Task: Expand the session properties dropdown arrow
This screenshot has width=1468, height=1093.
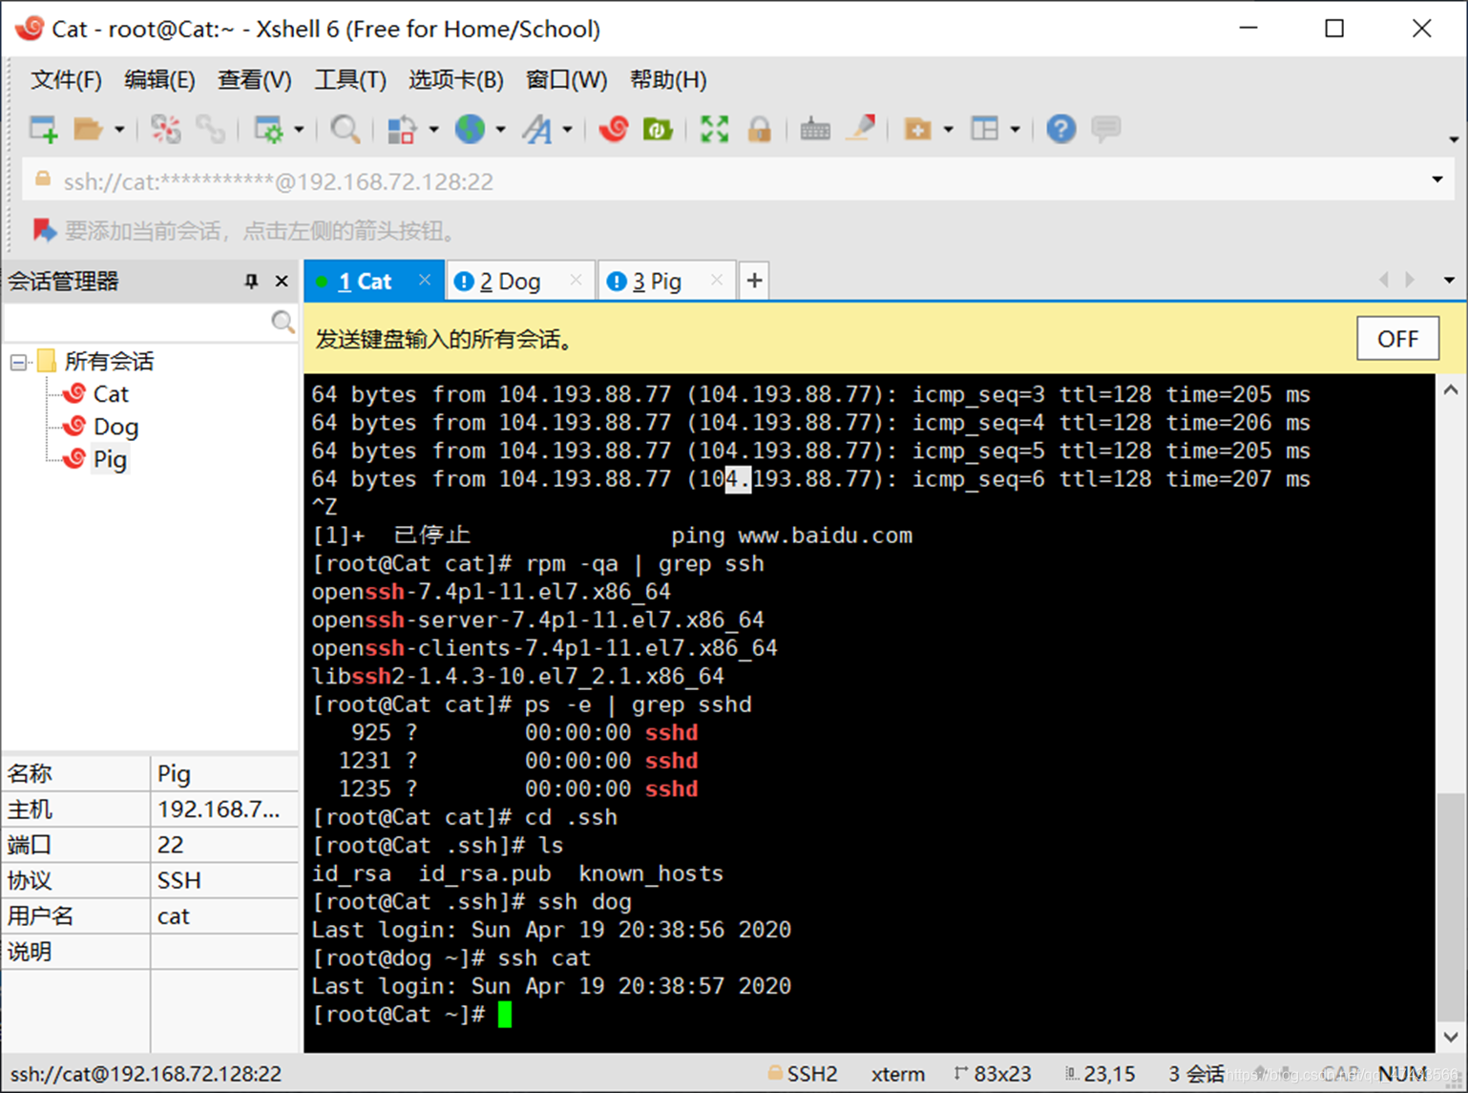Action: [x=299, y=129]
